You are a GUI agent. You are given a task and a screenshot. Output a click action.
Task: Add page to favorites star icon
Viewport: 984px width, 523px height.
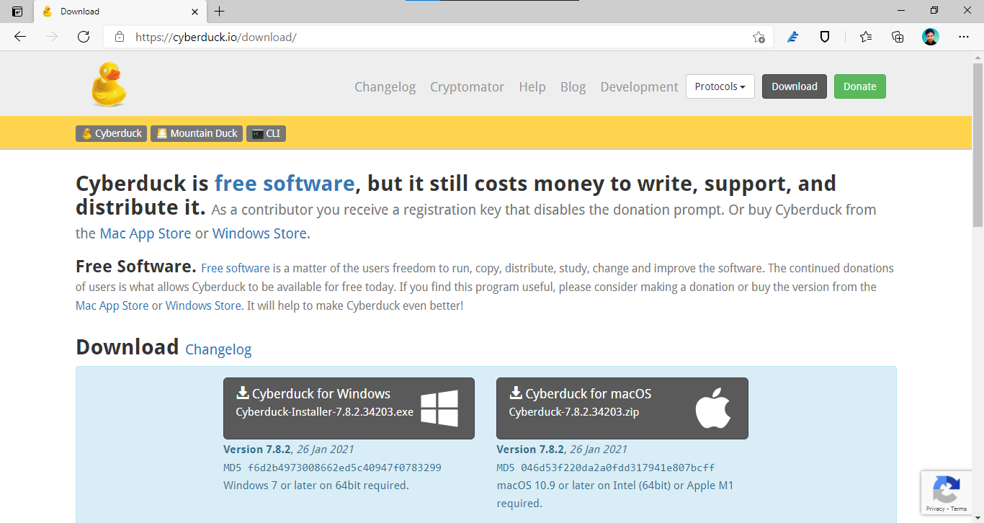[x=759, y=37]
